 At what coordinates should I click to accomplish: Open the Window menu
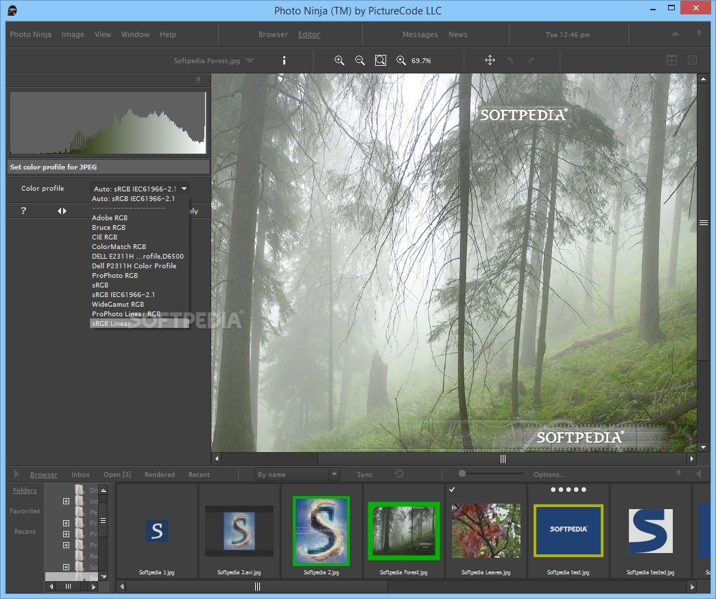click(135, 34)
